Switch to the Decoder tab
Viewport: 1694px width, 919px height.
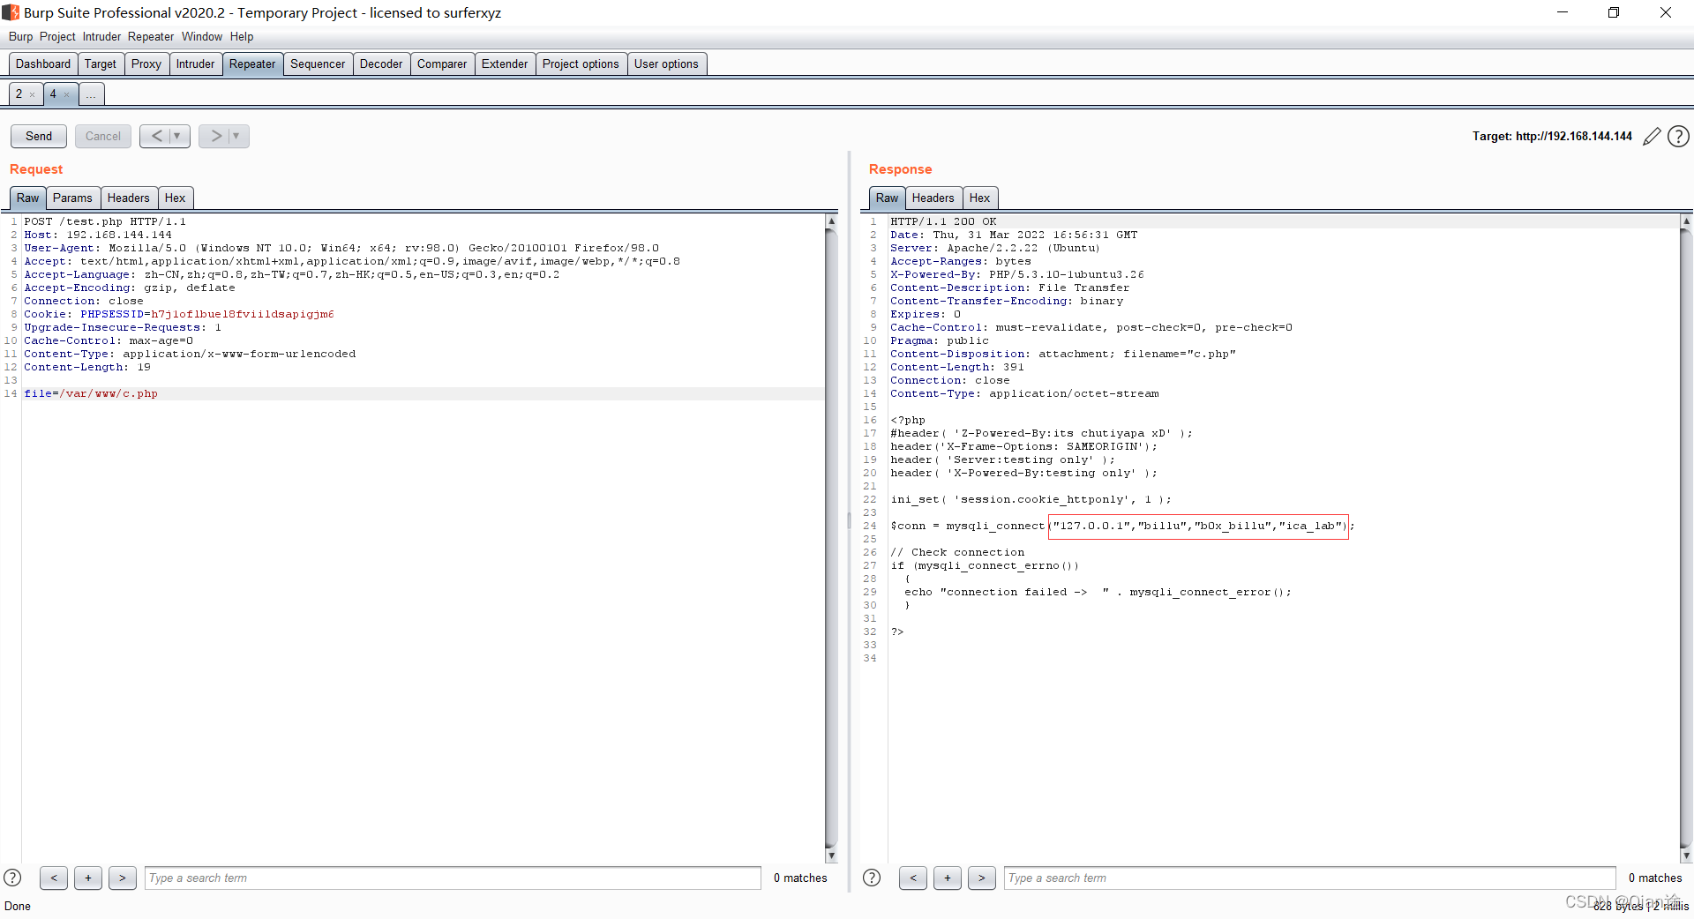(381, 64)
